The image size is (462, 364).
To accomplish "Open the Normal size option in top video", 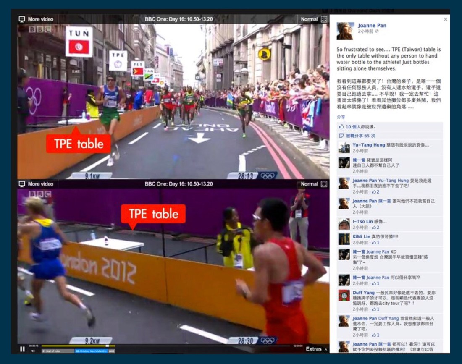I will click(x=309, y=19).
